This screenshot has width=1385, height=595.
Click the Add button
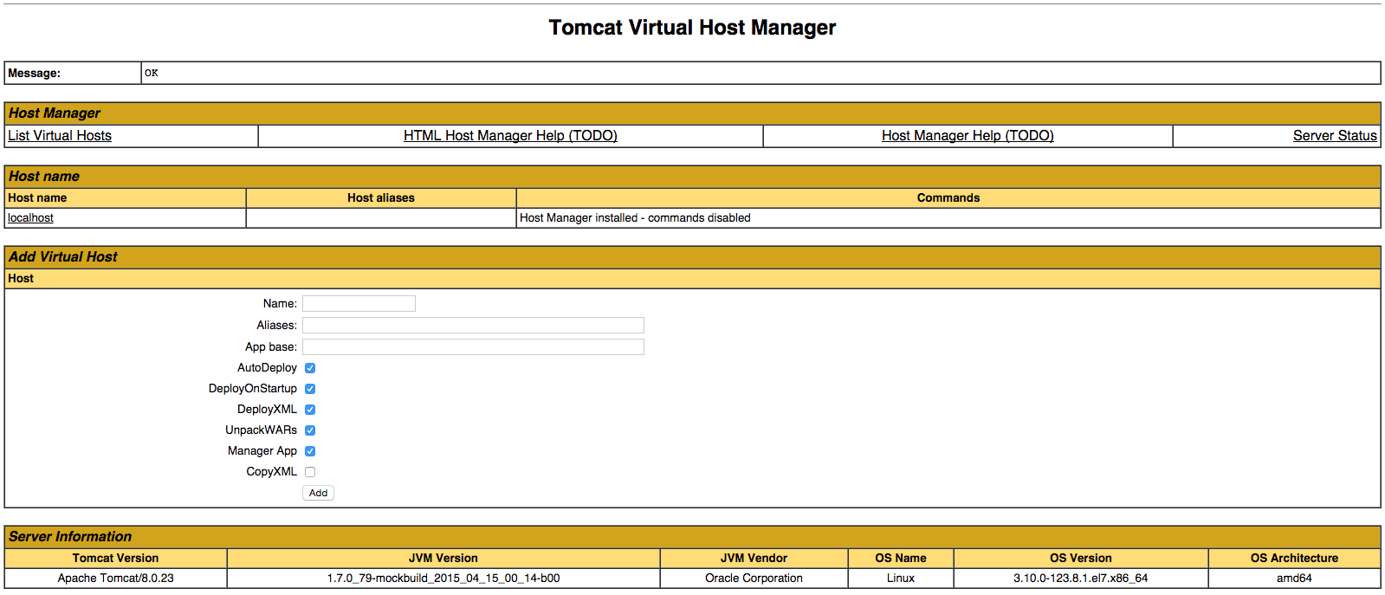318,493
